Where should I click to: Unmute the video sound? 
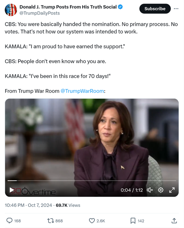(x=150, y=190)
